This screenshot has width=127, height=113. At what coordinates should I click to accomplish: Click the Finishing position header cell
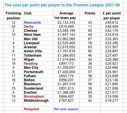[13, 16]
